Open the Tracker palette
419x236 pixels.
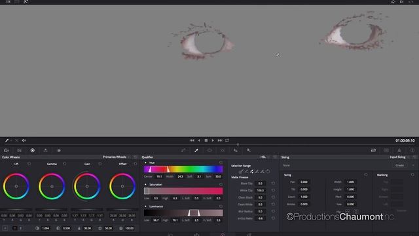(223, 150)
